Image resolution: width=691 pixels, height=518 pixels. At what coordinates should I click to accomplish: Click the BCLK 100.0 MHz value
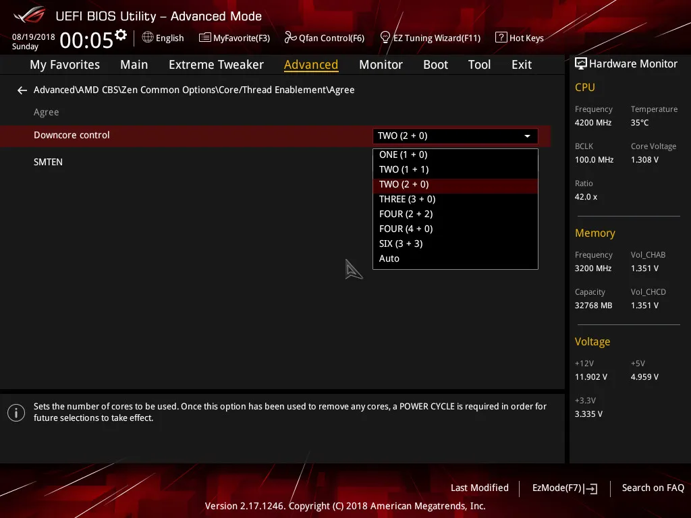(x=594, y=160)
